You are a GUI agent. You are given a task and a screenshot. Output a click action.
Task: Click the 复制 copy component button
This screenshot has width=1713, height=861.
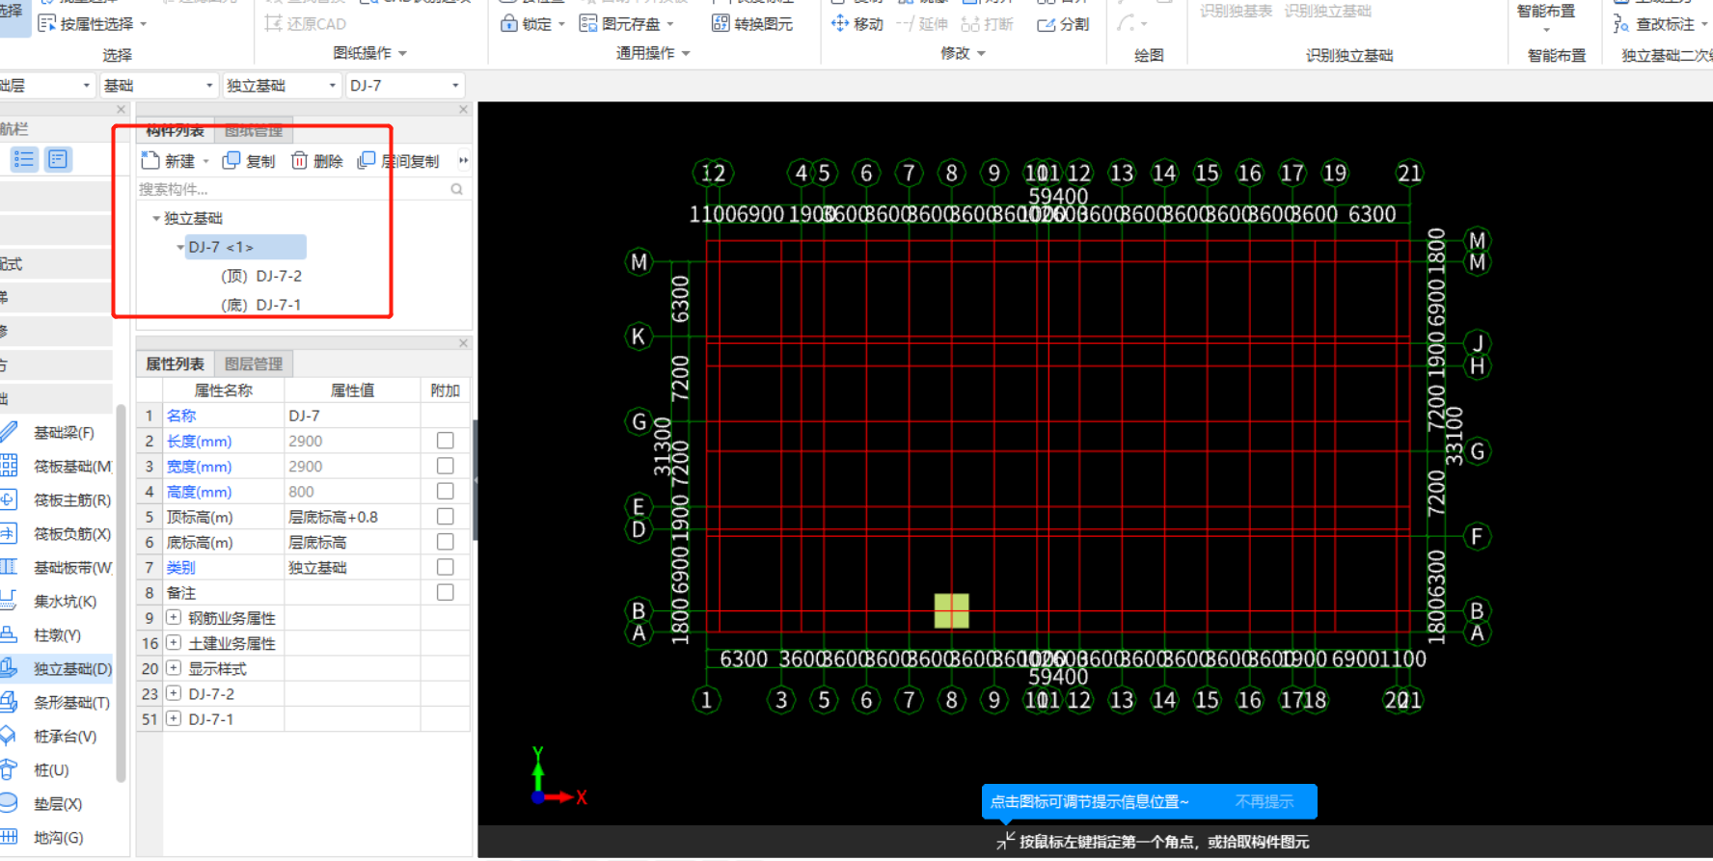pyautogui.click(x=249, y=161)
